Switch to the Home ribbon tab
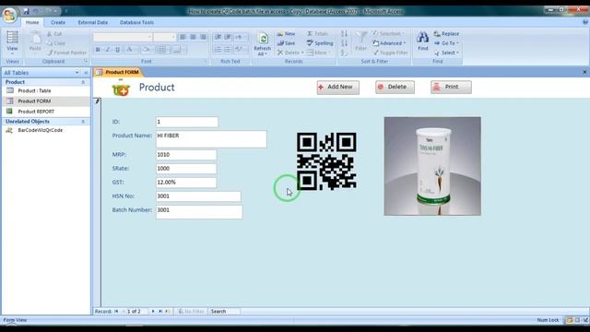The height and width of the screenshot is (332, 590). [x=32, y=22]
